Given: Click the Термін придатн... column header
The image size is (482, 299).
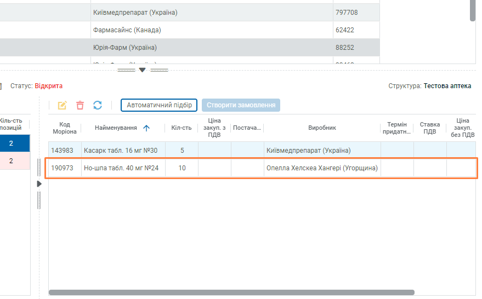Looking at the screenshot, I should coord(397,128).
